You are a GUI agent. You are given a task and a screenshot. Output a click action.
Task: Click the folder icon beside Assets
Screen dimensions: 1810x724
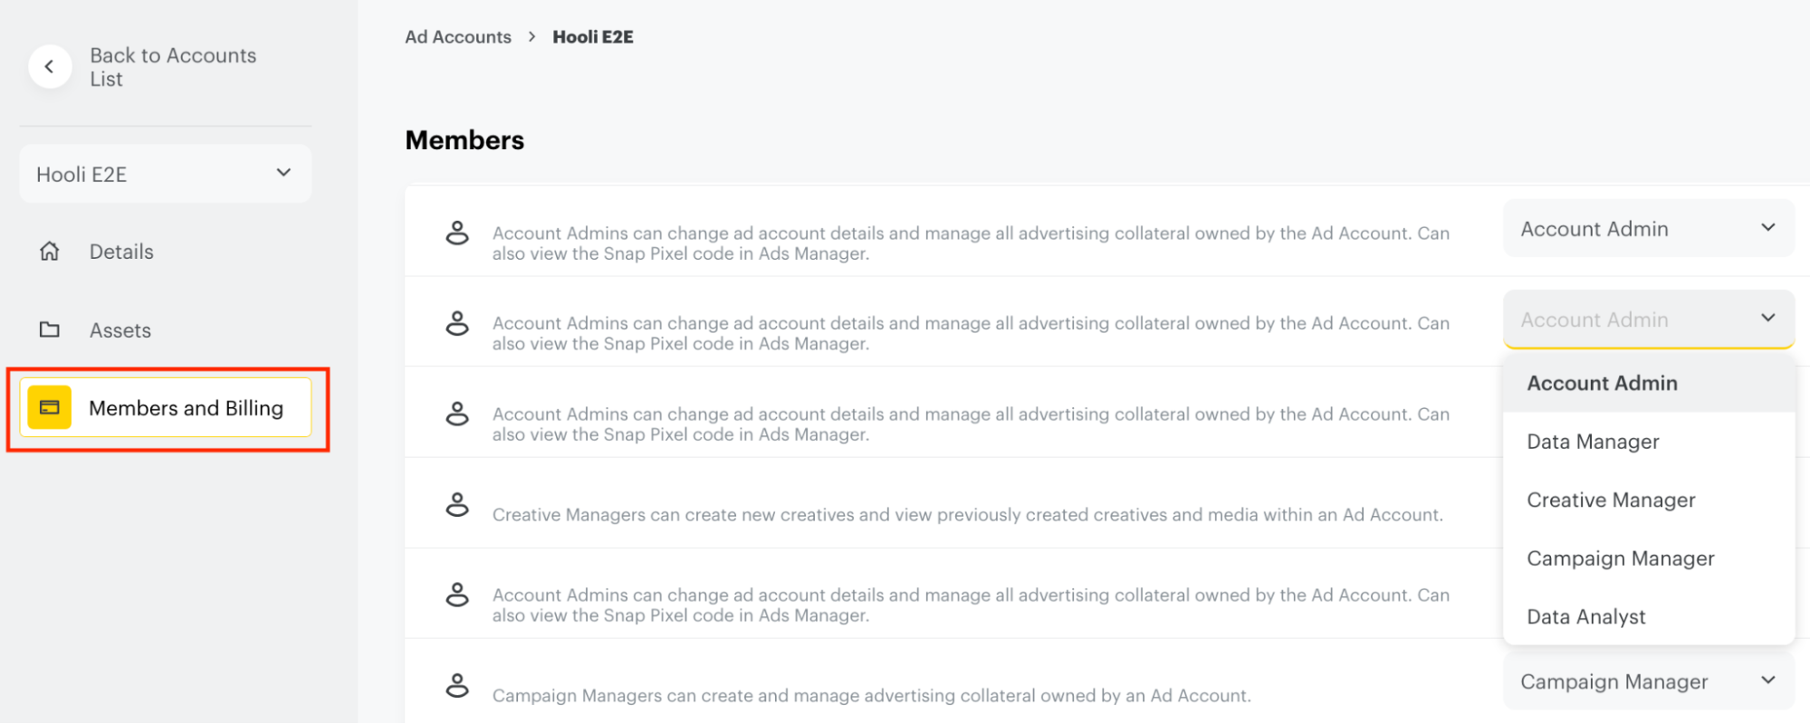click(50, 329)
